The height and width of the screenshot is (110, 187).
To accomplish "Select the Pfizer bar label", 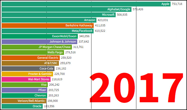I will click(42, 90).
